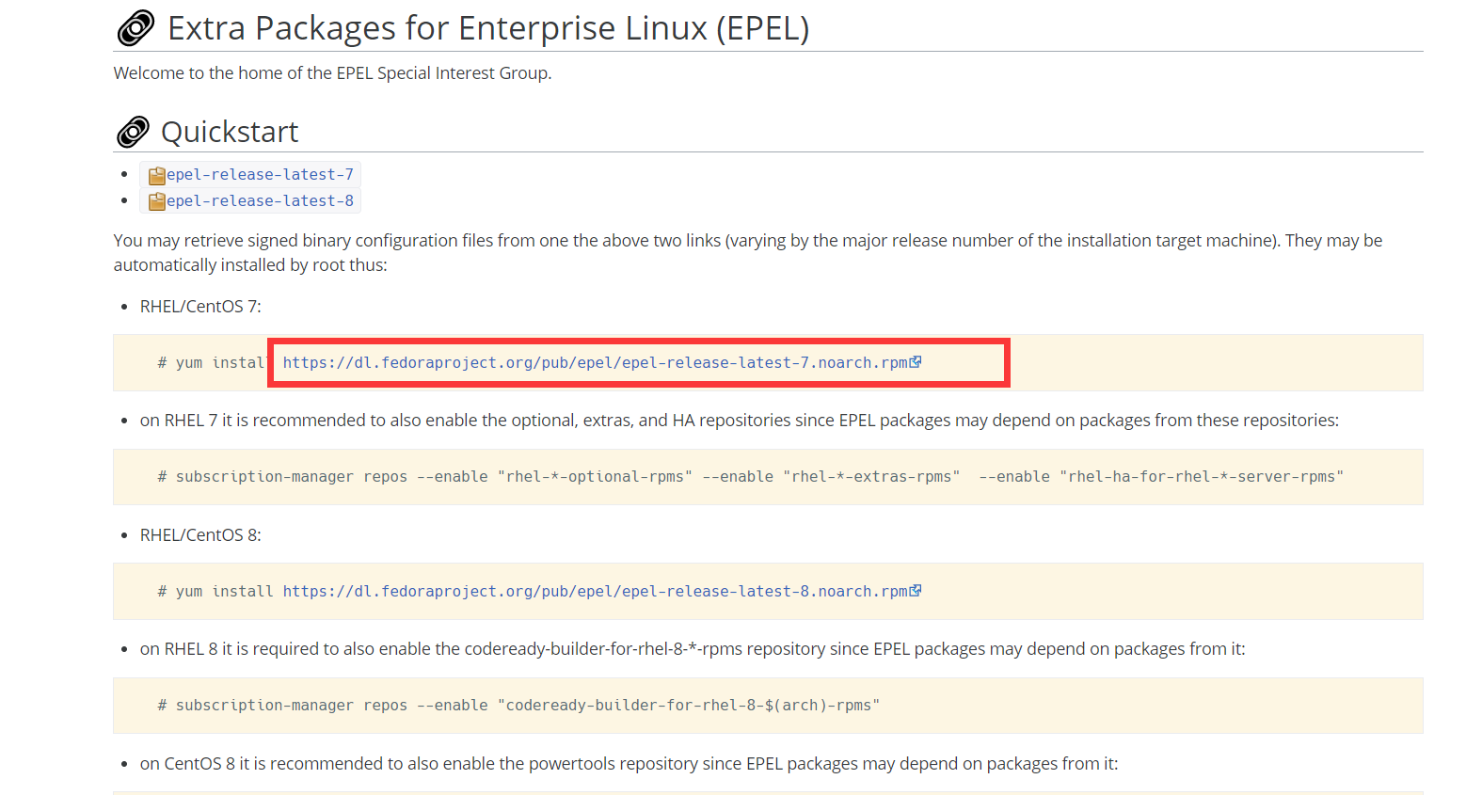Open the epel-release-latest-7 link
The width and height of the screenshot is (1466, 795).
[260, 174]
